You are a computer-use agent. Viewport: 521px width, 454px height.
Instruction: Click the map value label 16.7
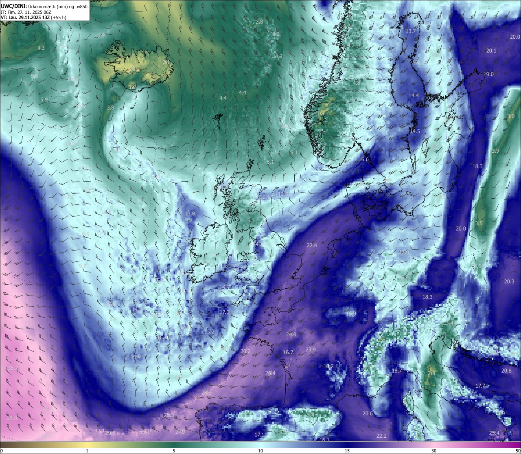click(x=288, y=352)
